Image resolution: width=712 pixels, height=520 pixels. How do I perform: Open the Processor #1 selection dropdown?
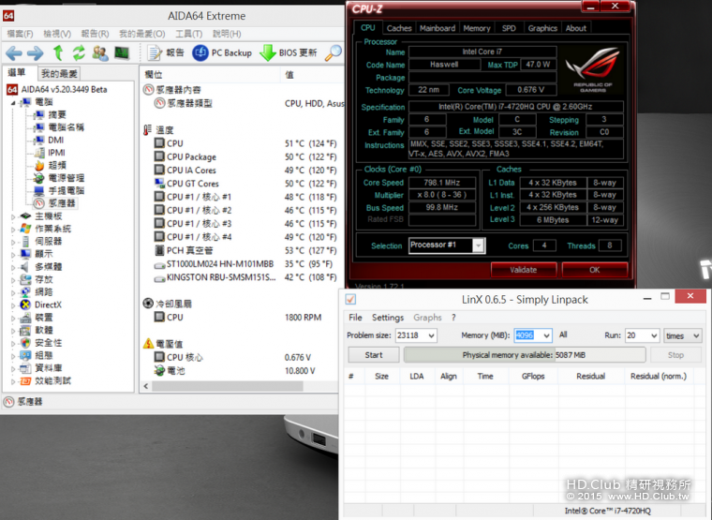tap(478, 245)
